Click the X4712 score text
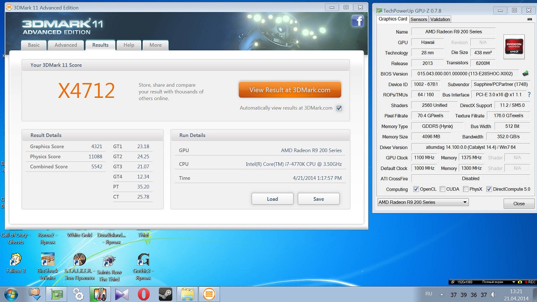 tap(86, 91)
